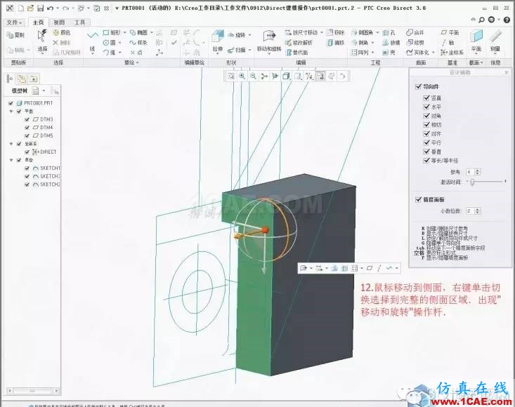Click the 小数位数 spinner field showing 2

[x=470, y=211]
